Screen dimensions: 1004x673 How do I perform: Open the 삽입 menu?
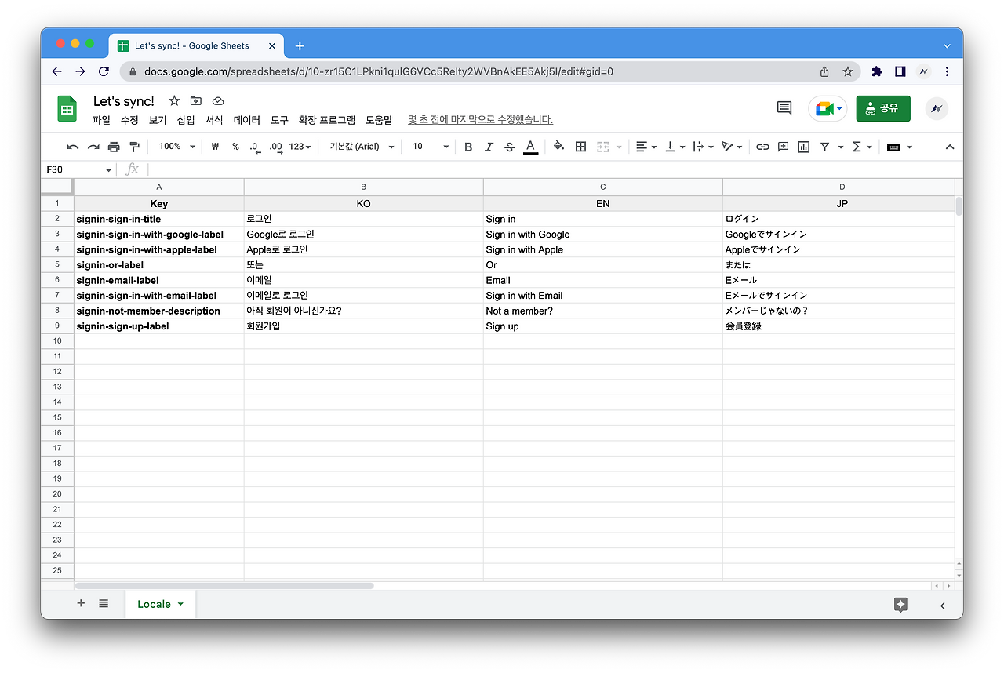coord(186,120)
